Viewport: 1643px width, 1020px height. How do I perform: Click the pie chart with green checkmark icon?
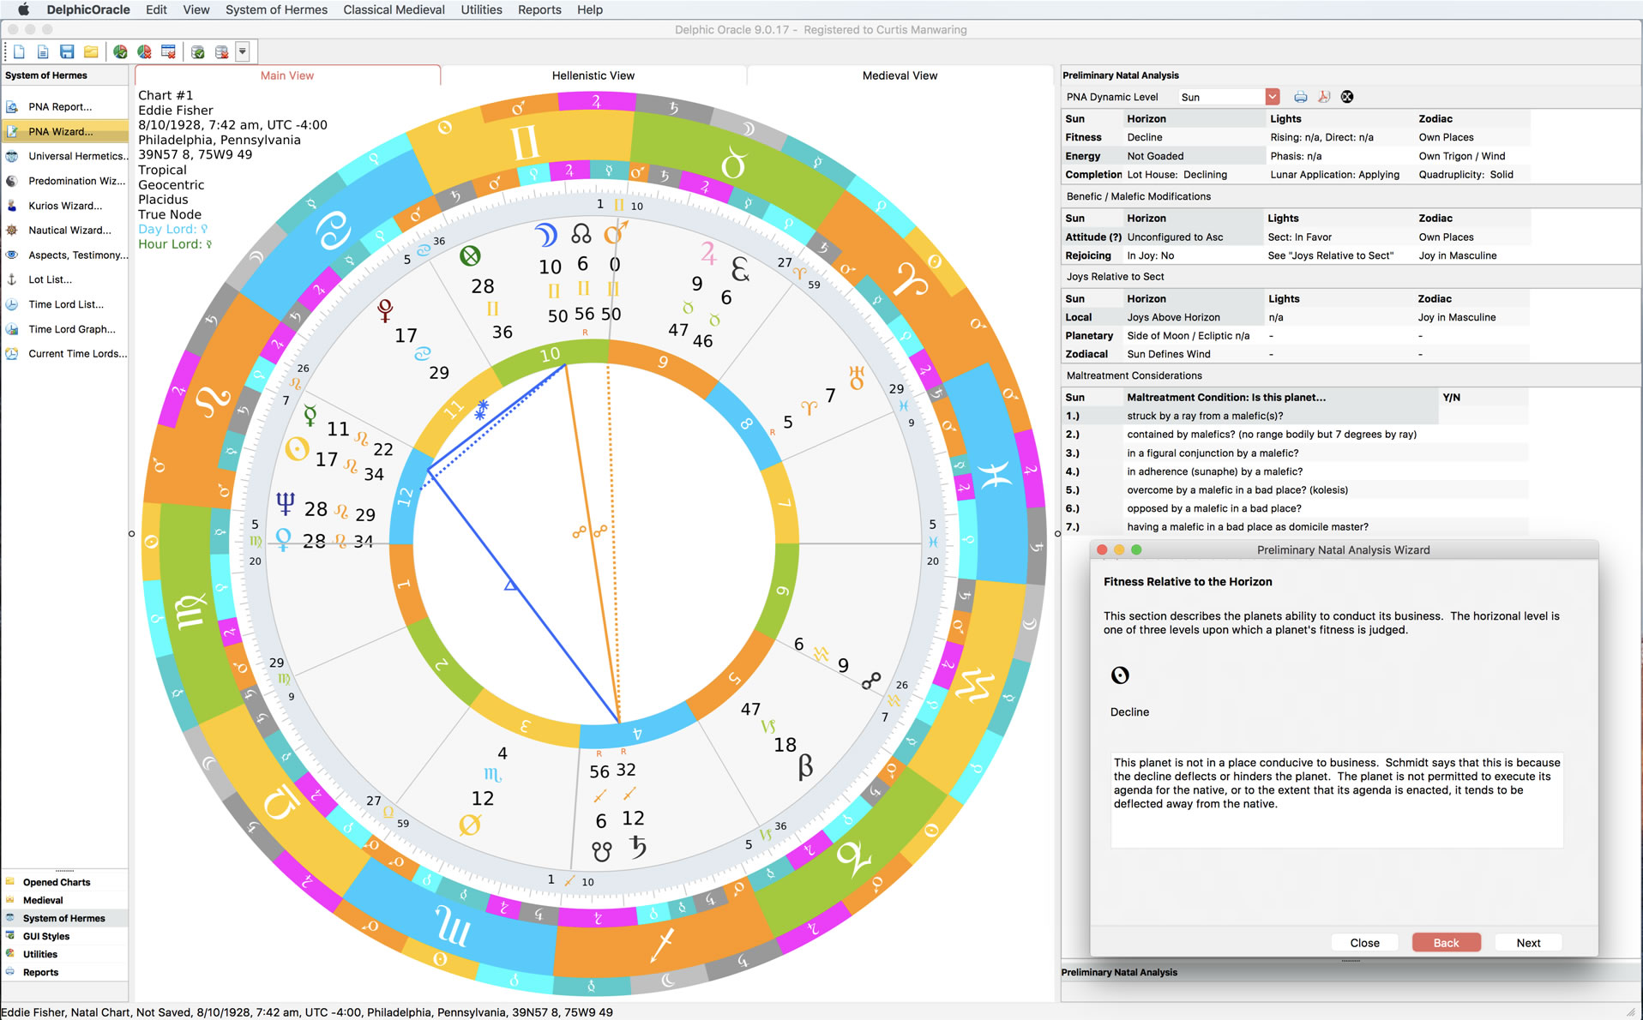[x=120, y=52]
